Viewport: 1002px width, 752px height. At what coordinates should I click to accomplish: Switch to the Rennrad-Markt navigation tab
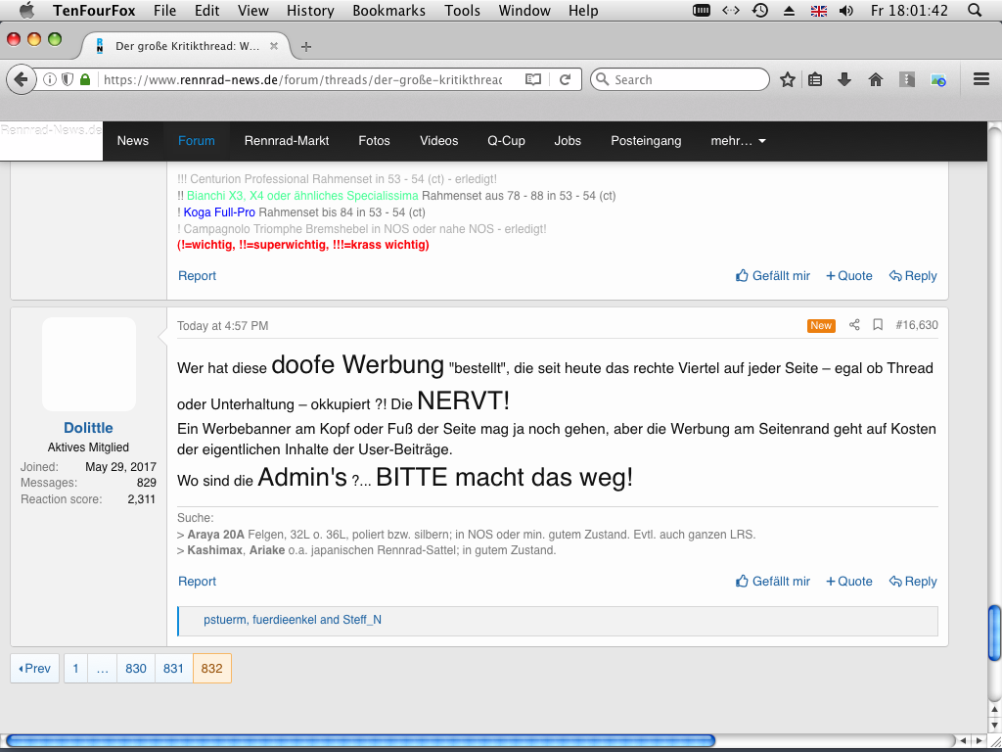(287, 141)
